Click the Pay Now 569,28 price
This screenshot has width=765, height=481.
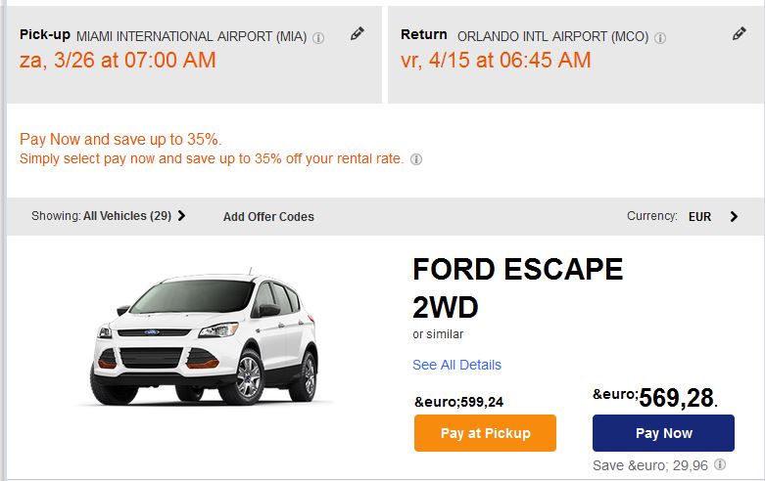coord(676,397)
